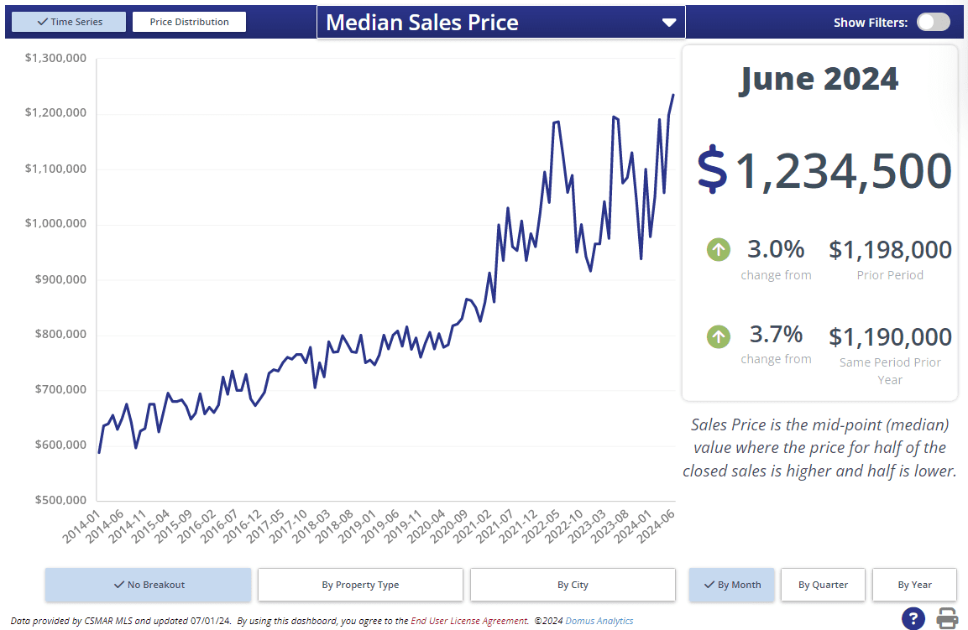
Task: Click the green arrow beside 3.7% change
Action: 719,336
